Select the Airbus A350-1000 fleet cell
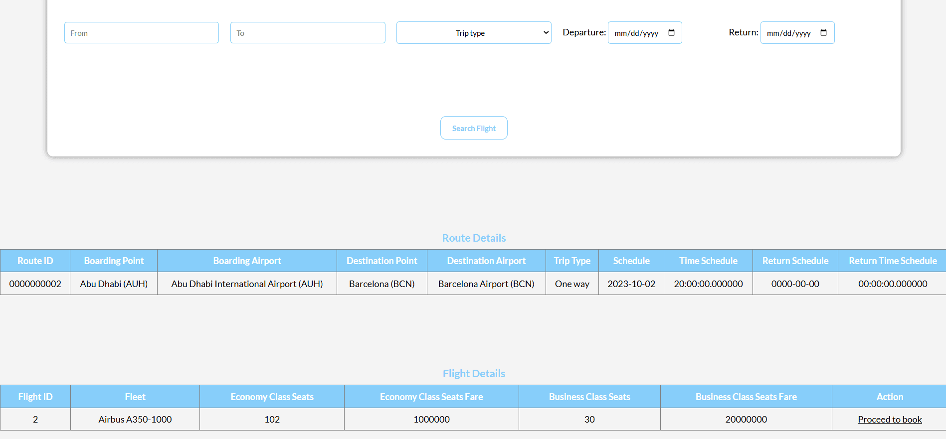This screenshot has width=946, height=439. click(x=135, y=420)
